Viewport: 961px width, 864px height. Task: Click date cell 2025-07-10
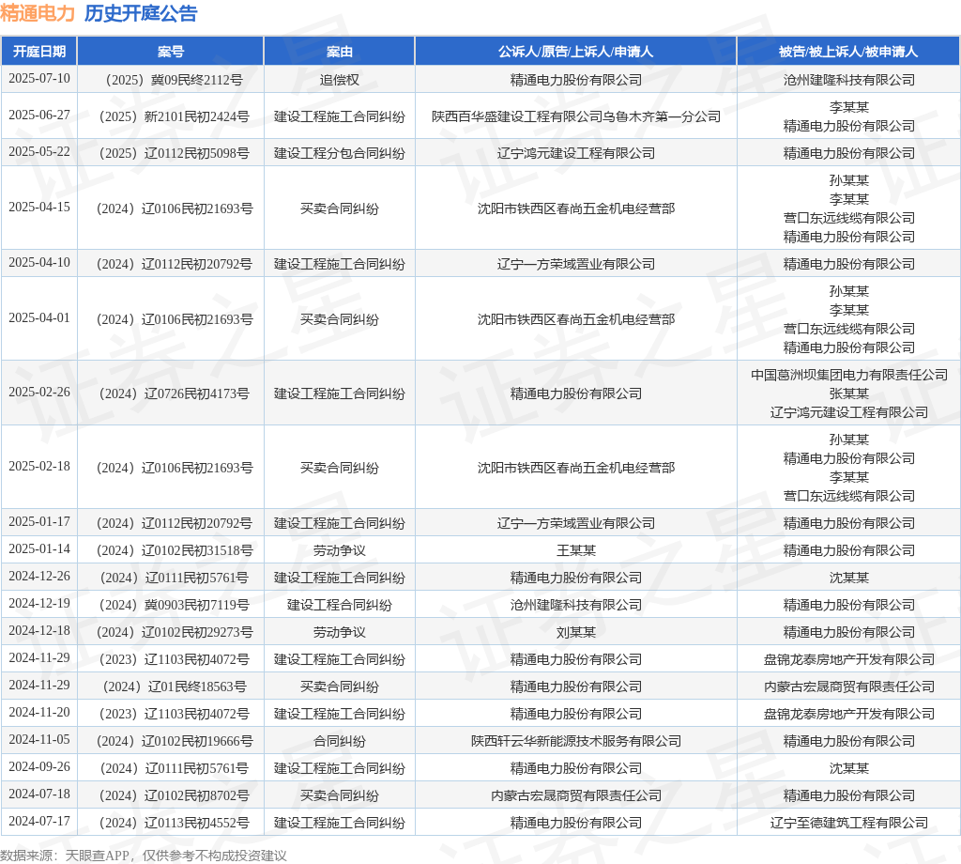[x=39, y=79]
